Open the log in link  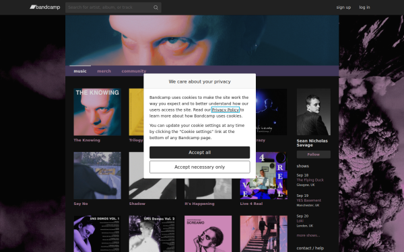tap(364, 7)
